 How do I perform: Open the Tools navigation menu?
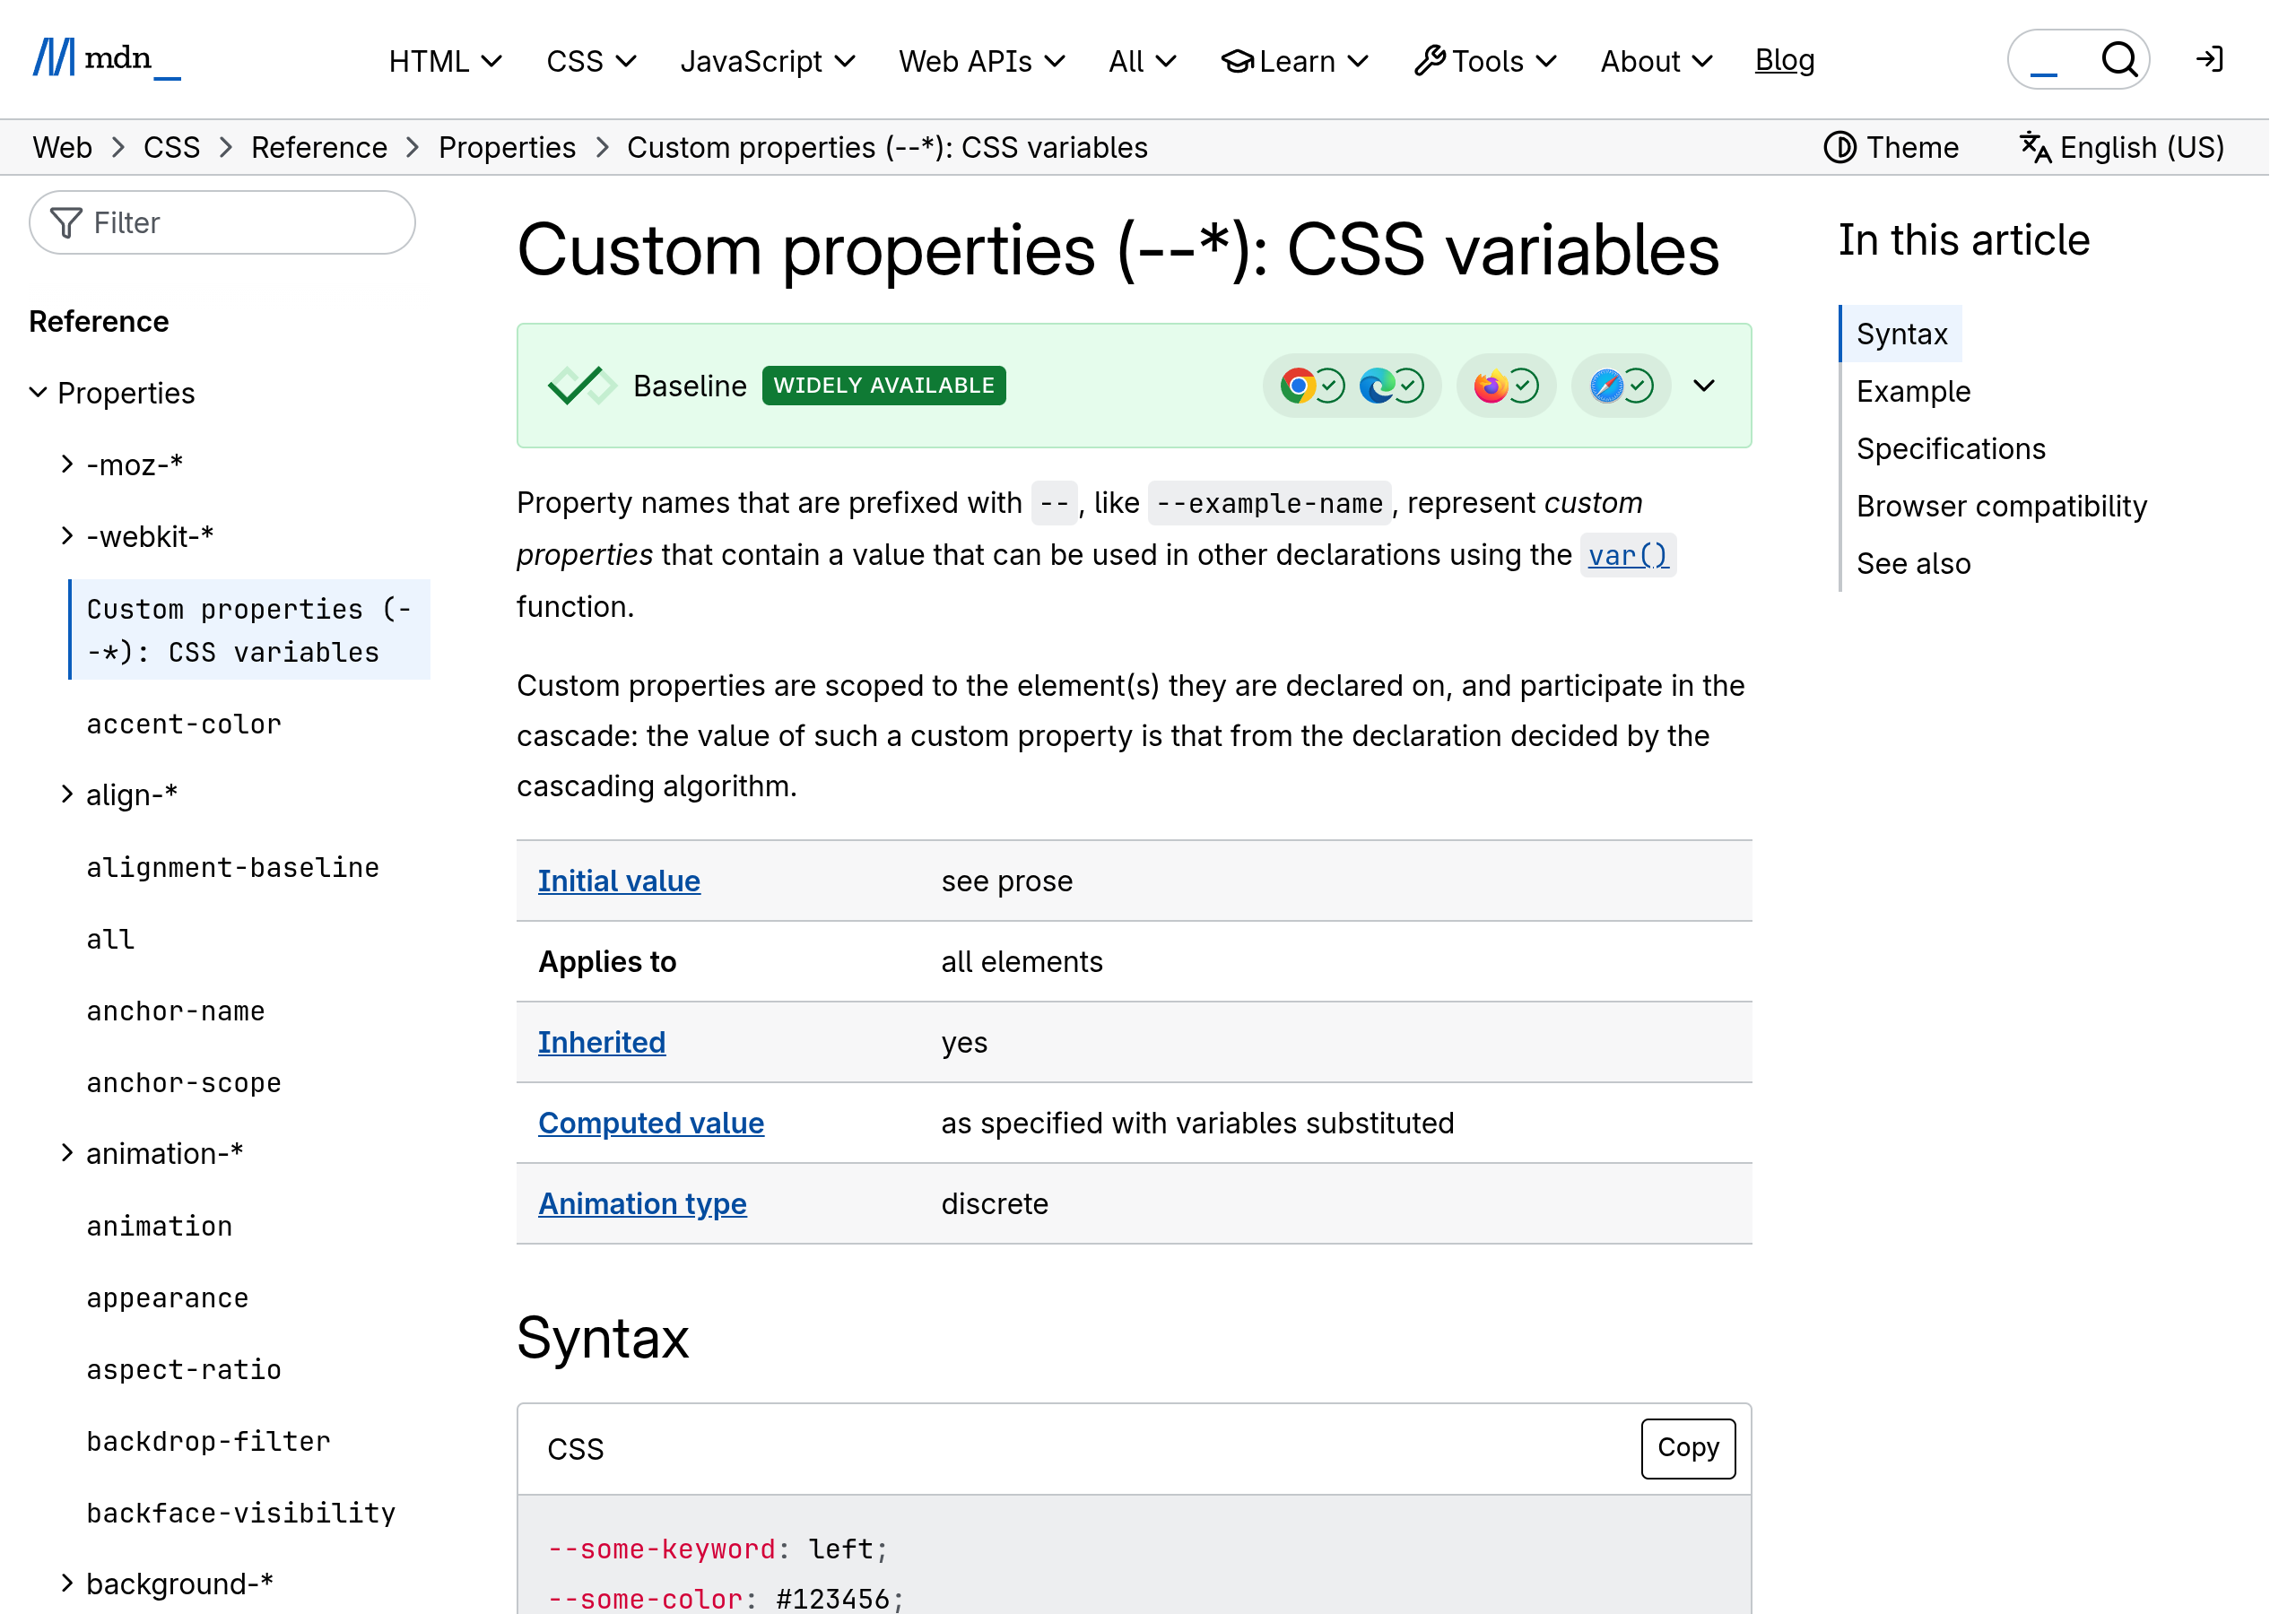tap(1486, 62)
